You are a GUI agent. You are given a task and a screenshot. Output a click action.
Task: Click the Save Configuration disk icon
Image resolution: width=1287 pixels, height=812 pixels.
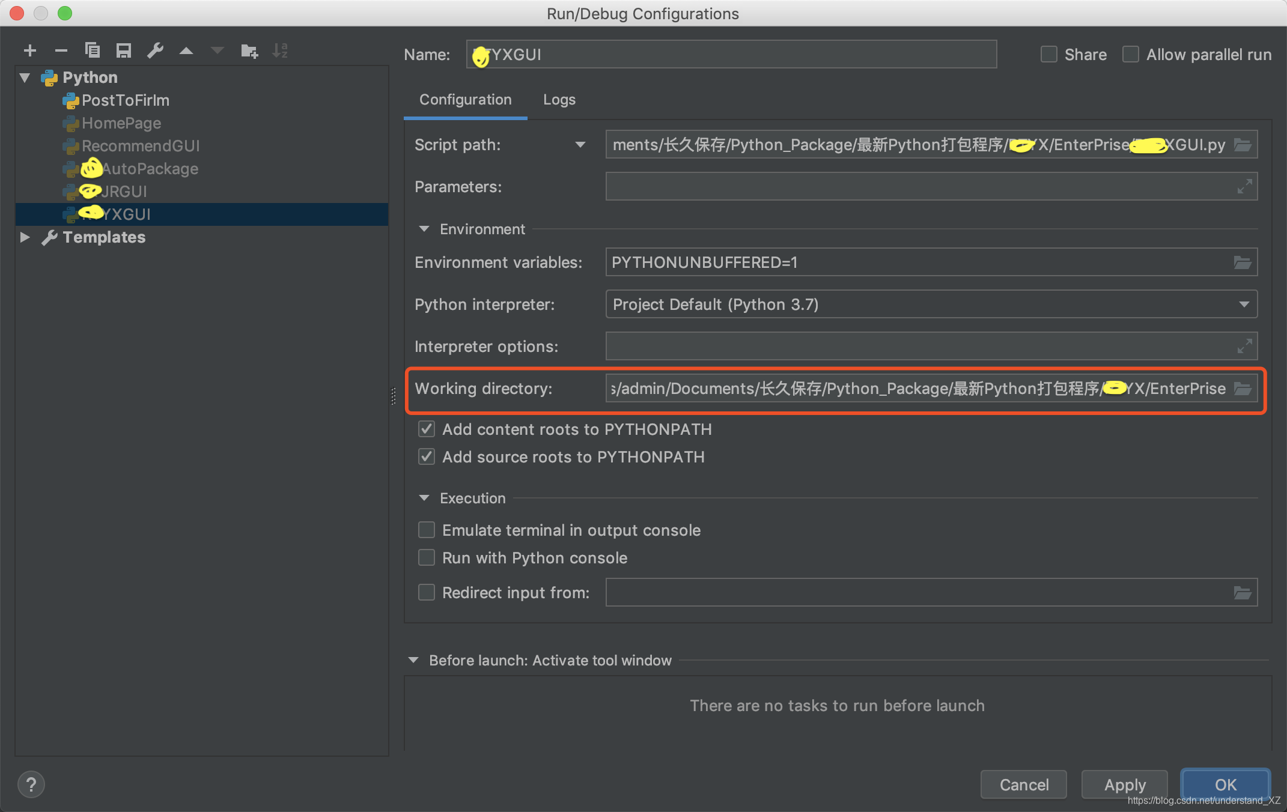tap(124, 50)
